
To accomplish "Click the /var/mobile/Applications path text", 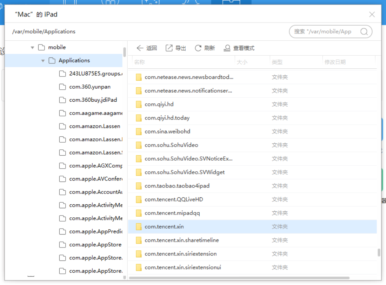I will [44, 32].
